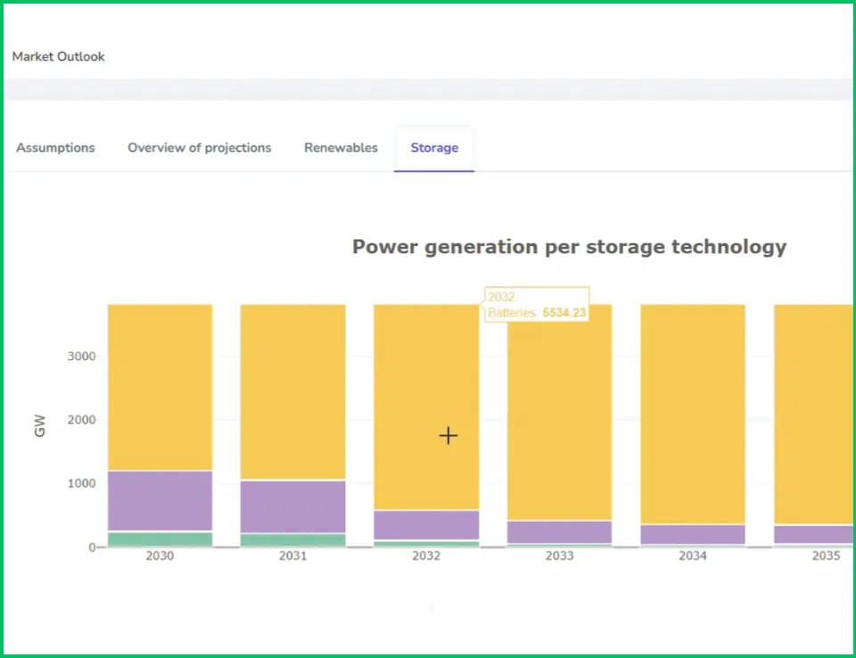Screen dimensions: 856x658
Task: Switch to Overview of projections tab
Action: click(x=199, y=148)
